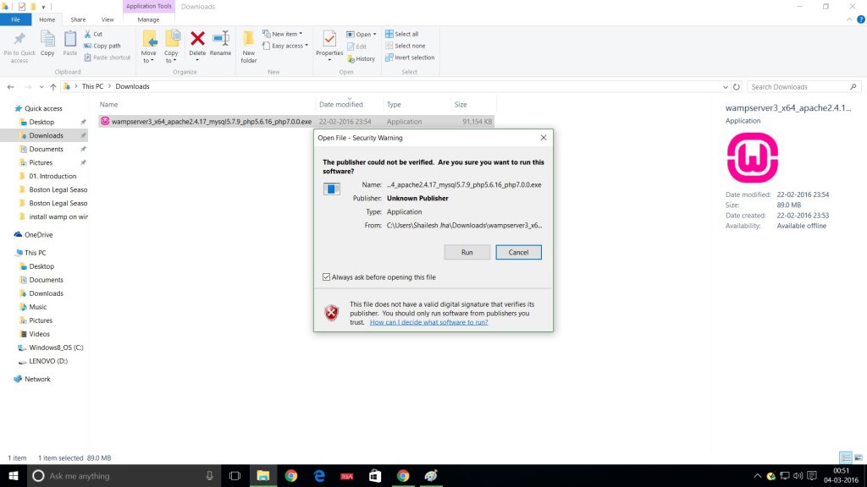Select Windows8_OS (C:) drive
This screenshot has height=487, width=867.
click(x=56, y=347)
